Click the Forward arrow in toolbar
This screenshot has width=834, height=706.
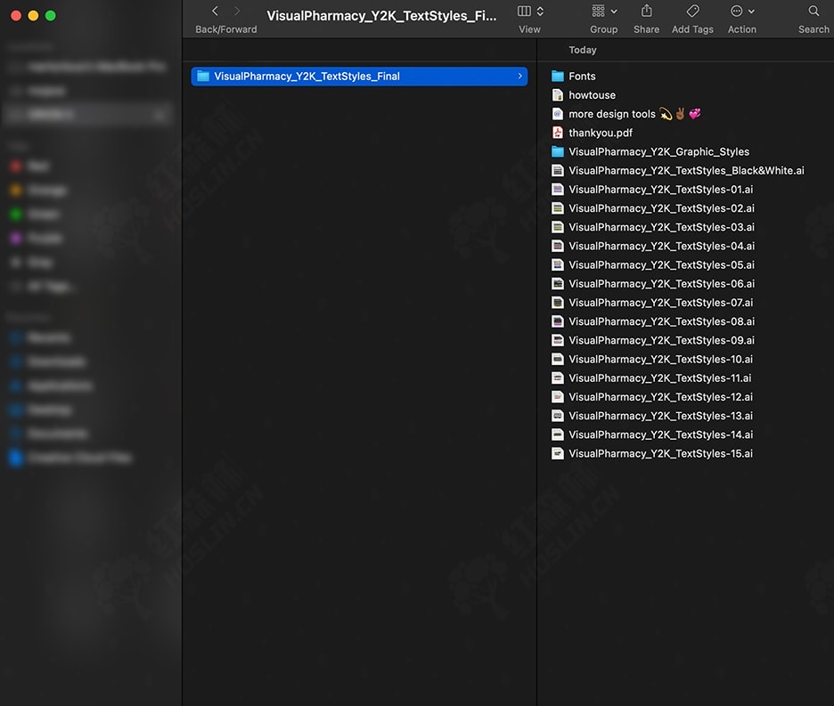point(237,12)
